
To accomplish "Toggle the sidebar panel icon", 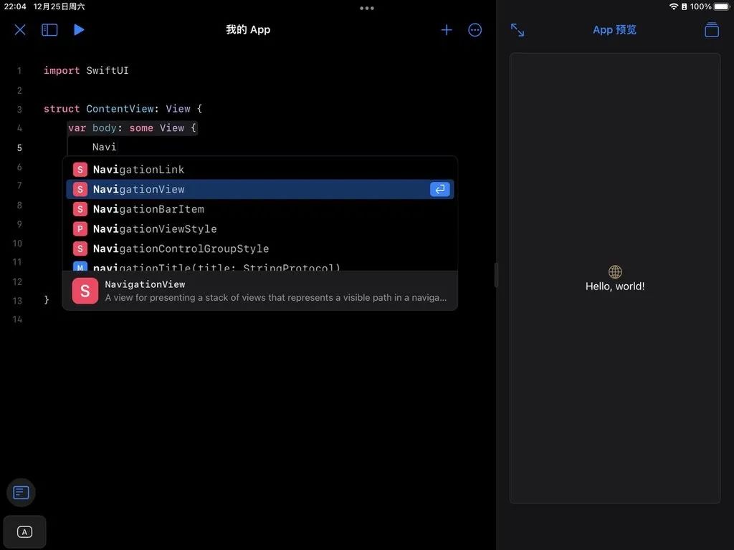I will 49,30.
